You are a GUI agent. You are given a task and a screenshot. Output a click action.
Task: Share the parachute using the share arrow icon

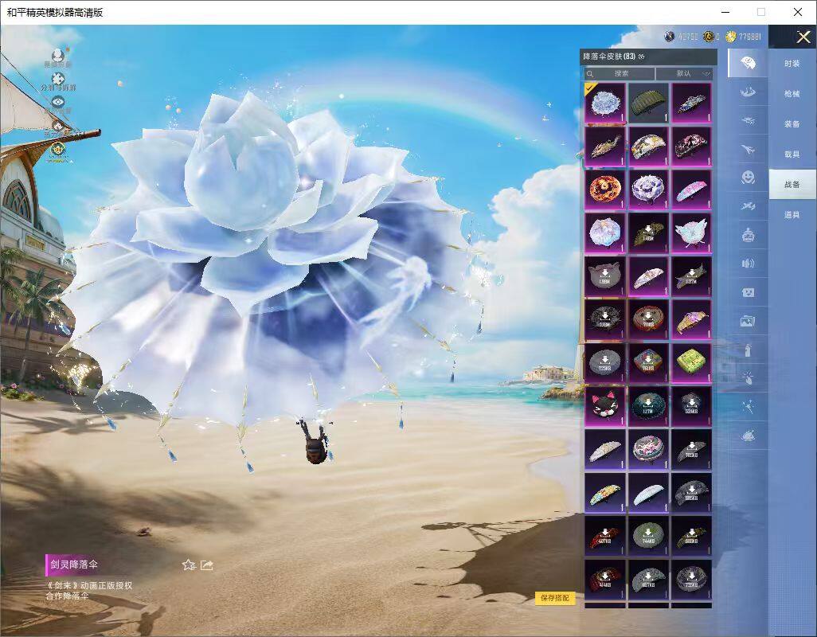[x=207, y=565]
